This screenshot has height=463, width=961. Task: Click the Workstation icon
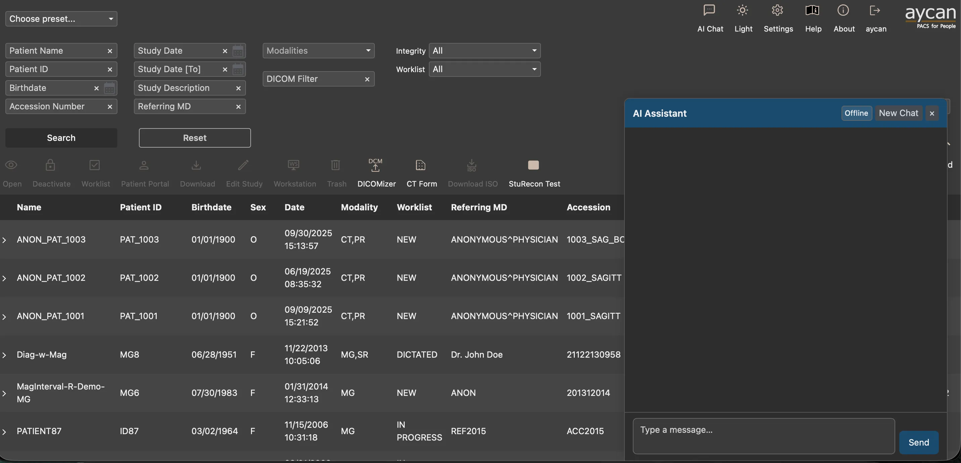click(x=294, y=165)
